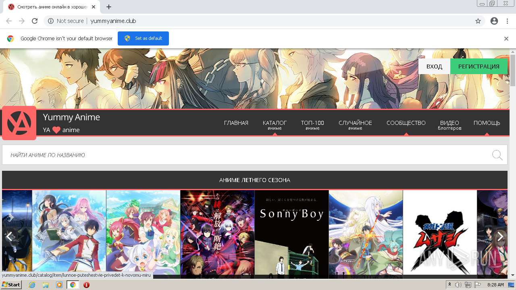Screen dimensions: 516x290
Task: Reload the page
Action: tap(35, 21)
